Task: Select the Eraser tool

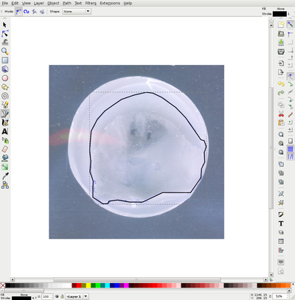Action: (x=5, y=149)
